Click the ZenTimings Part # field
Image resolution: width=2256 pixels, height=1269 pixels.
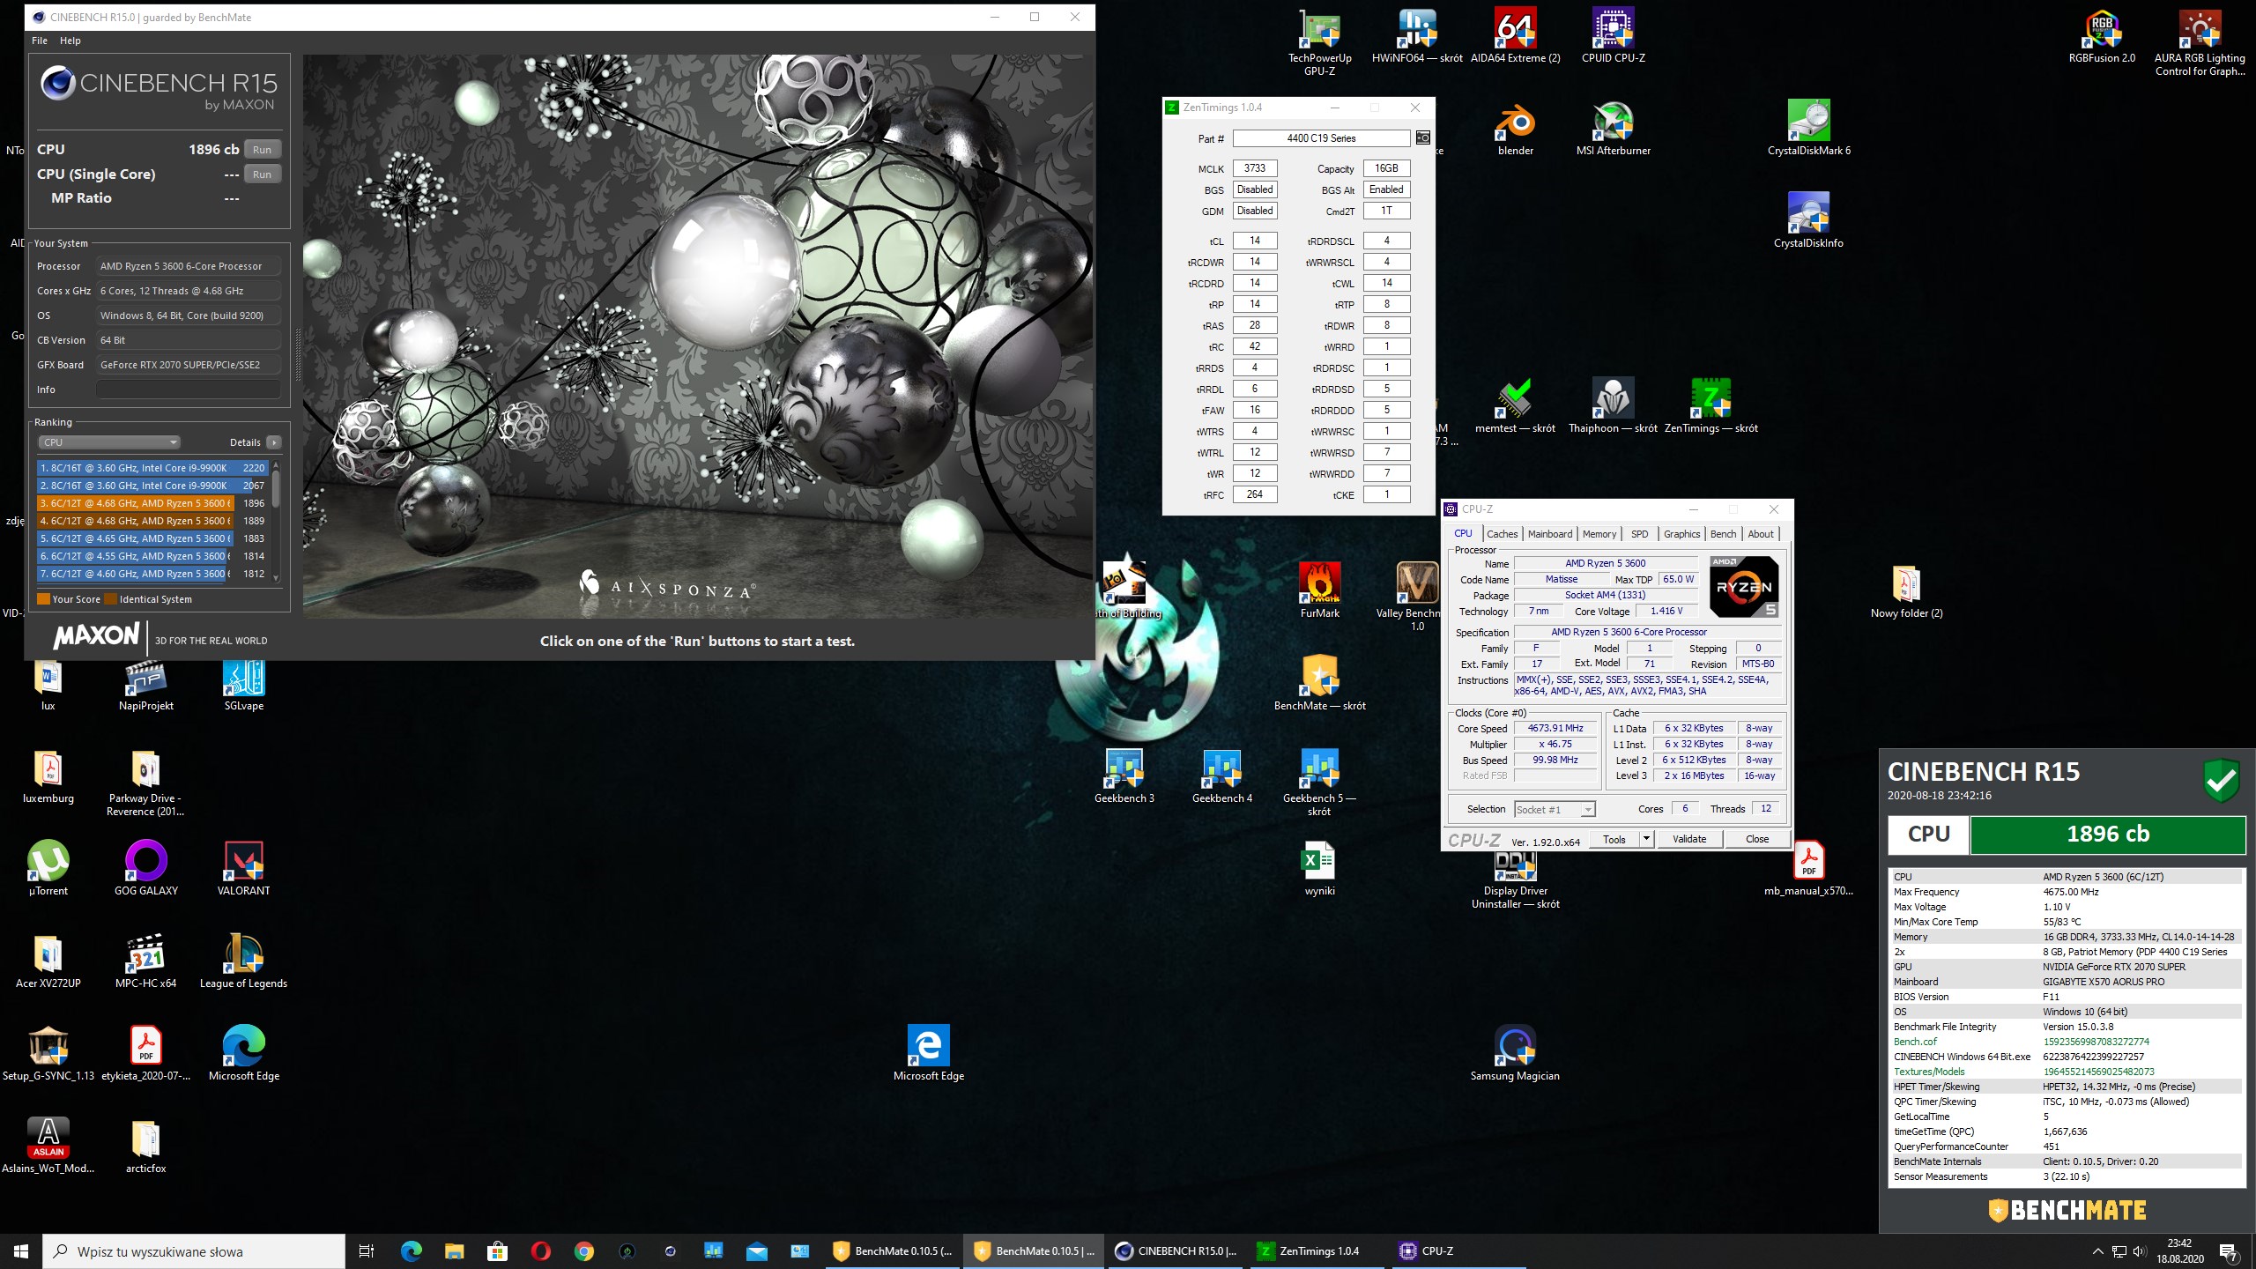click(x=1321, y=138)
